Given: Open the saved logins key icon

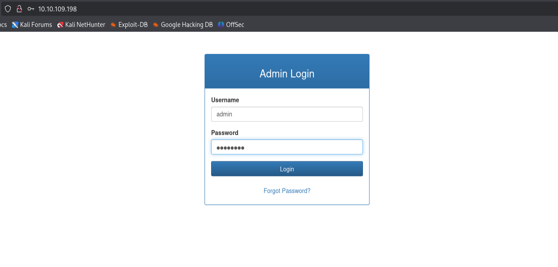Looking at the screenshot, I should click(x=31, y=9).
